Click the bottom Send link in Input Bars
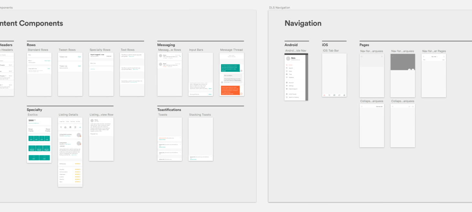 pyautogui.click(x=210, y=94)
